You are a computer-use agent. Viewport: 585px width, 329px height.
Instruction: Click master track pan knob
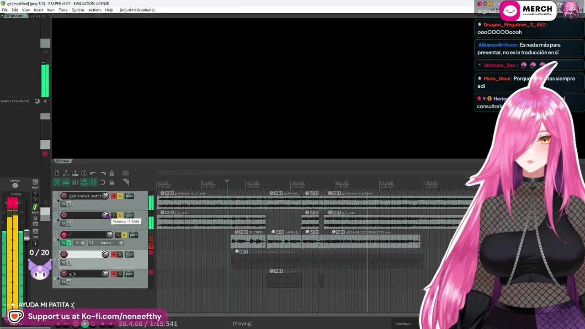tap(15, 186)
